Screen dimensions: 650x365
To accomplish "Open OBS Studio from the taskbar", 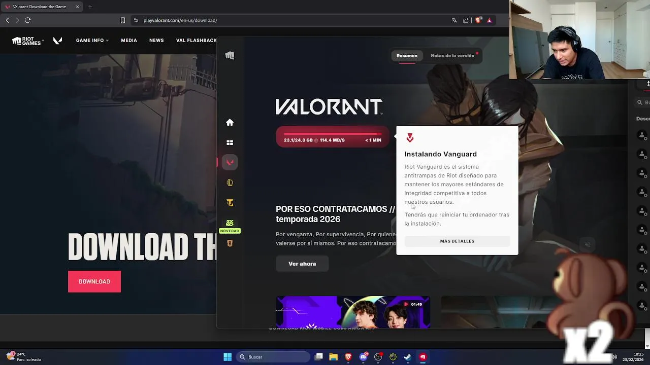I will coord(378,357).
